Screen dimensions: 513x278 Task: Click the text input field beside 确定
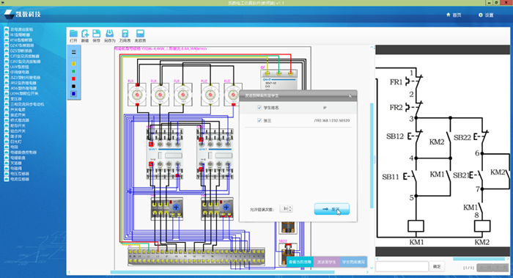point(402,266)
